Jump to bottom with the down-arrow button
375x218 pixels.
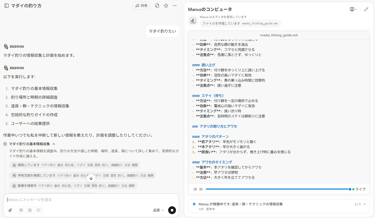click(x=91, y=178)
